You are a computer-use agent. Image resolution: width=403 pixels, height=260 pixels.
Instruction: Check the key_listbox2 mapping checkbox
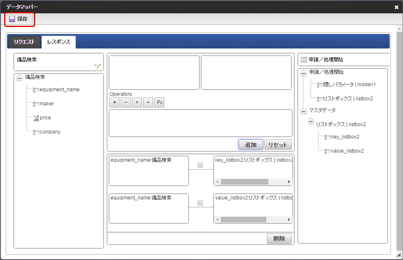point(200,165)
